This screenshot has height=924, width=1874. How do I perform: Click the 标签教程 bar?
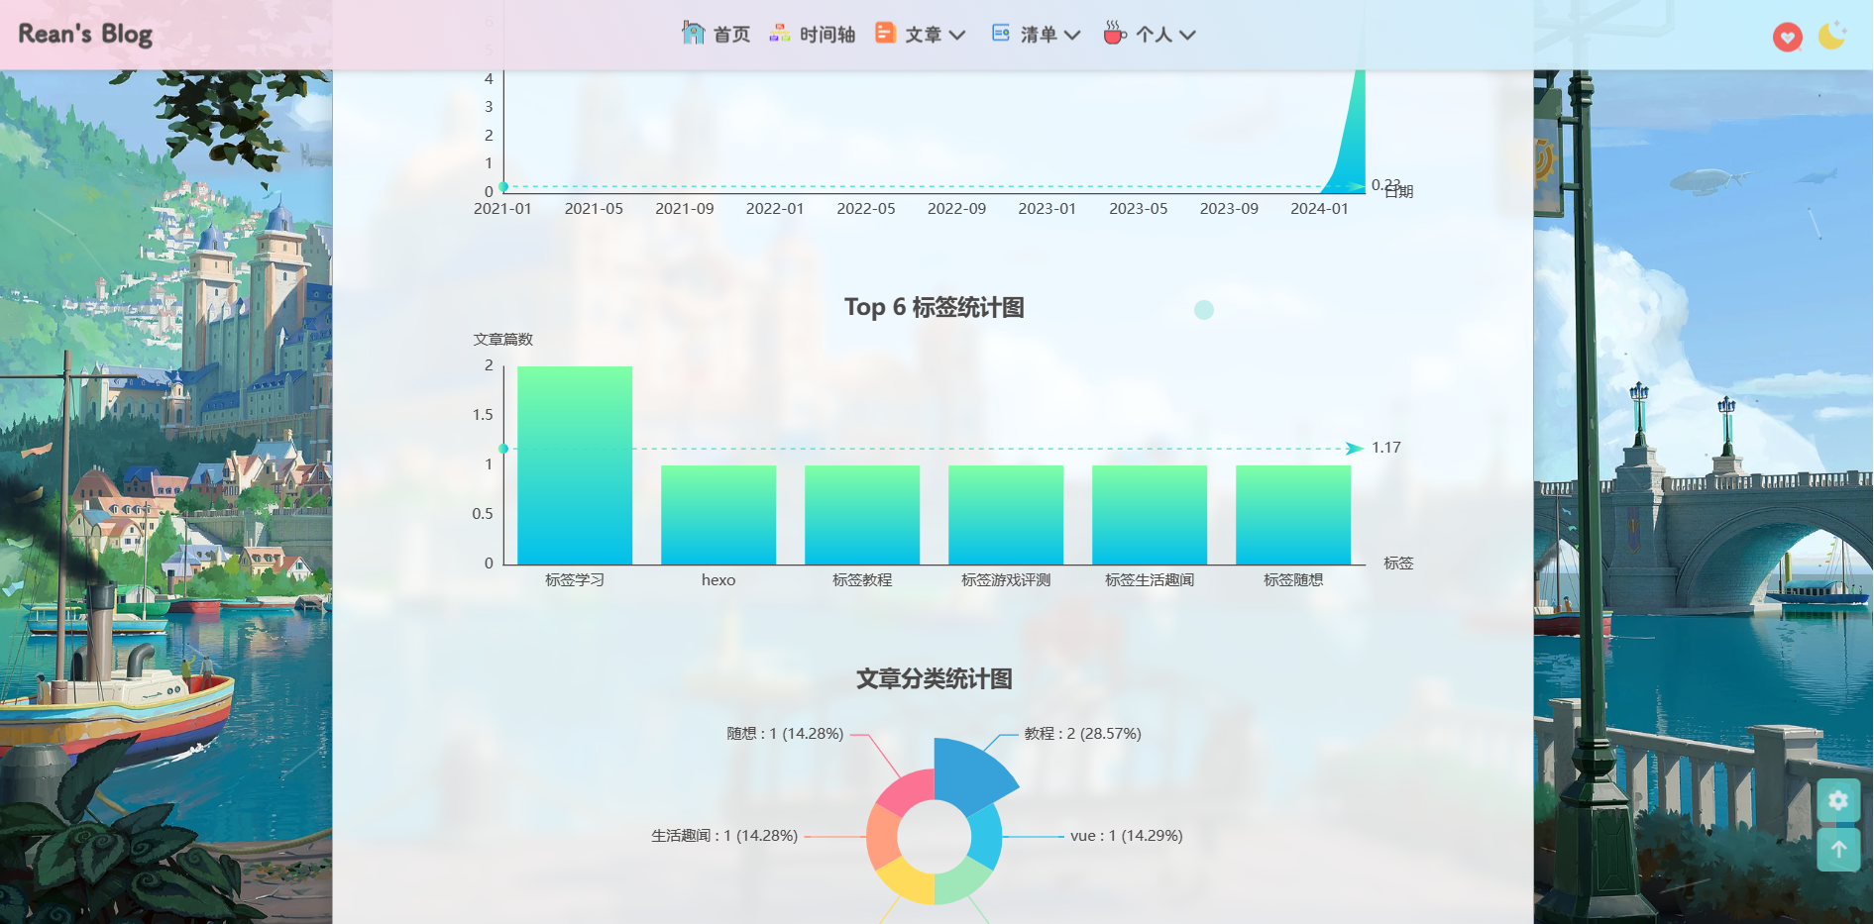coord(862,515)
